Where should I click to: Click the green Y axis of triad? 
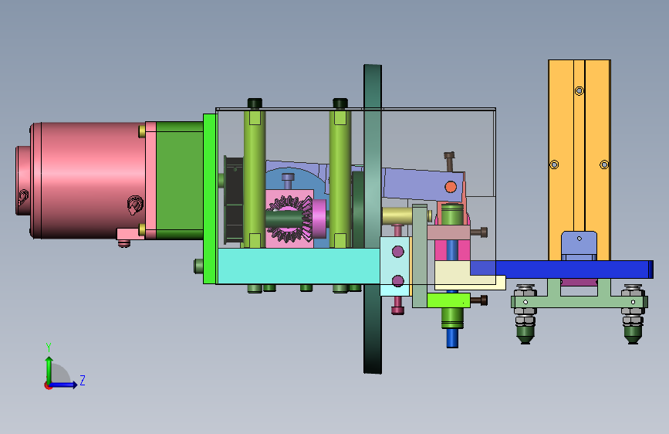point(49,369)
